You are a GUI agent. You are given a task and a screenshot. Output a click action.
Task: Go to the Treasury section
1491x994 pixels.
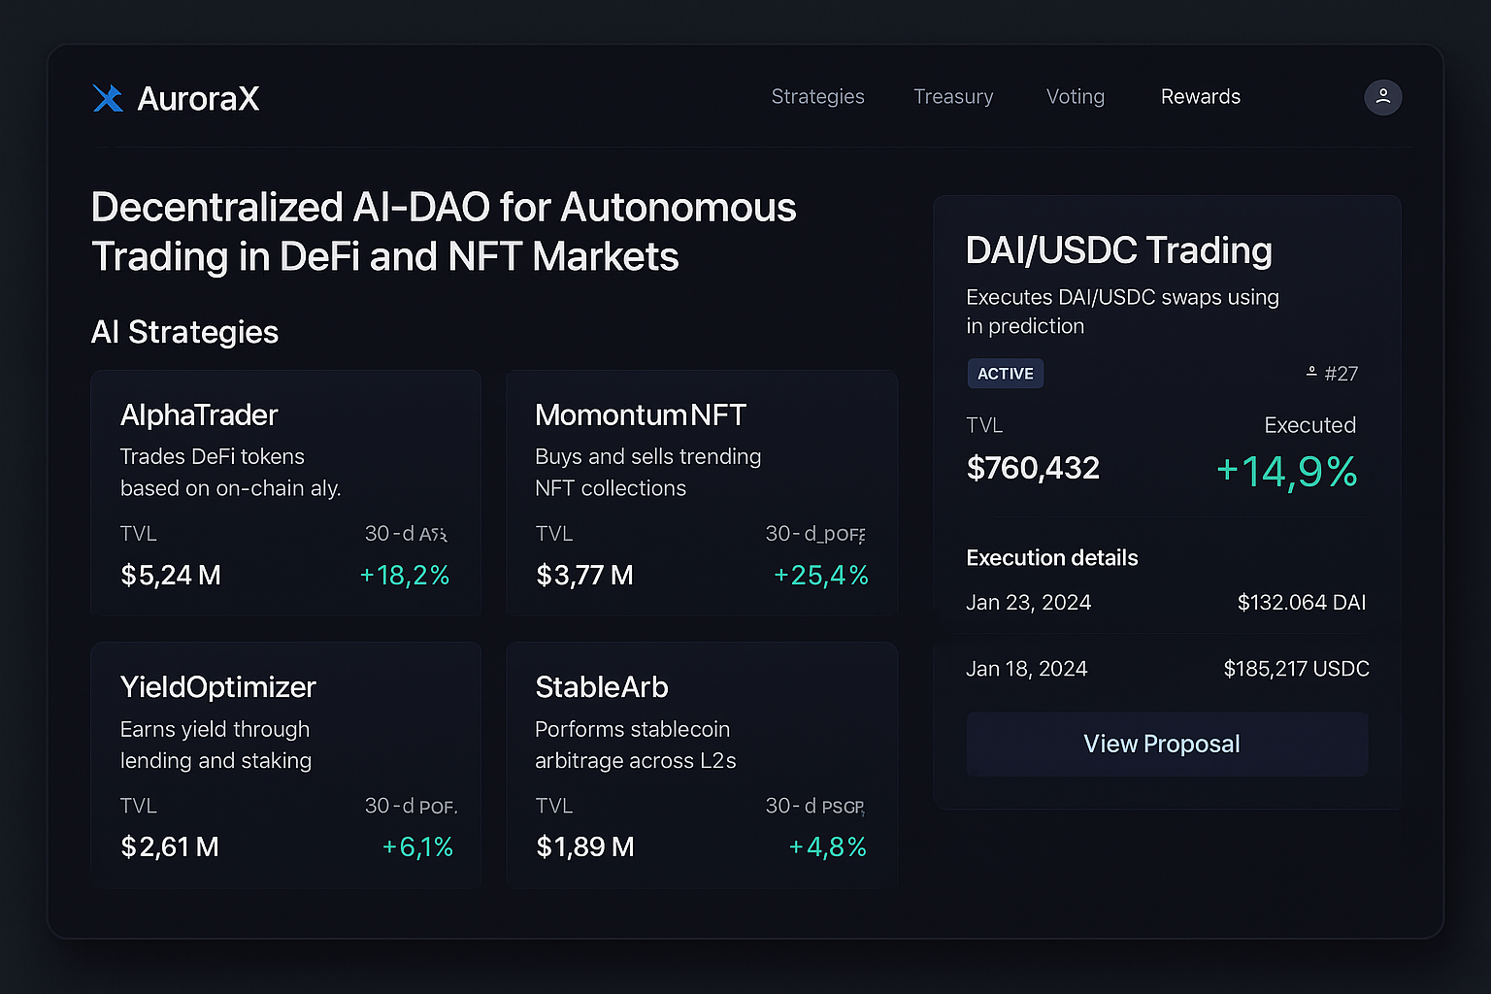(953, 97)
